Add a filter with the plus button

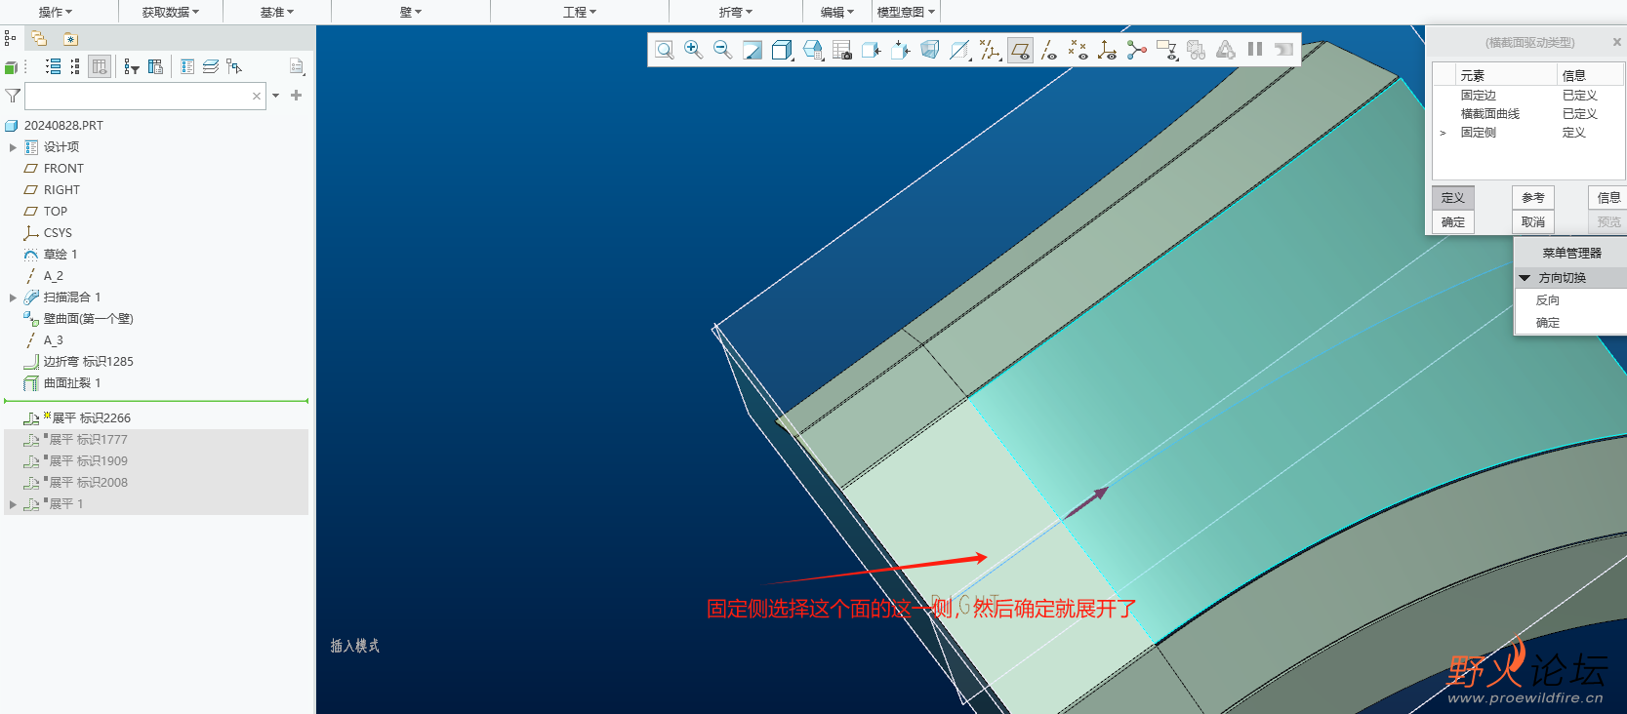point(297,96)
